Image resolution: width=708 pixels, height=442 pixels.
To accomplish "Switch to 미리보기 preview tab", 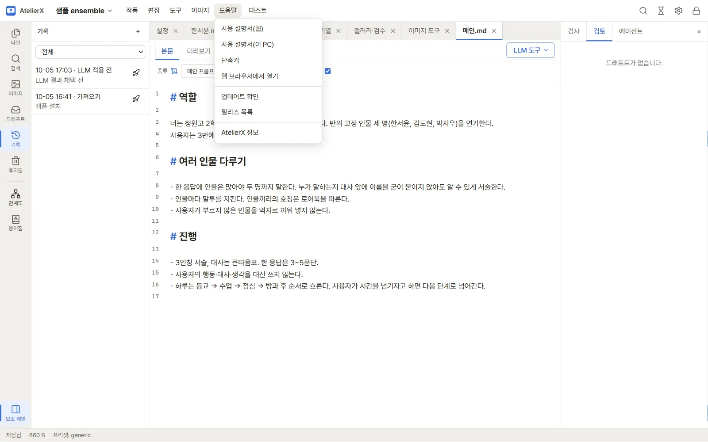I will point(198,51).
